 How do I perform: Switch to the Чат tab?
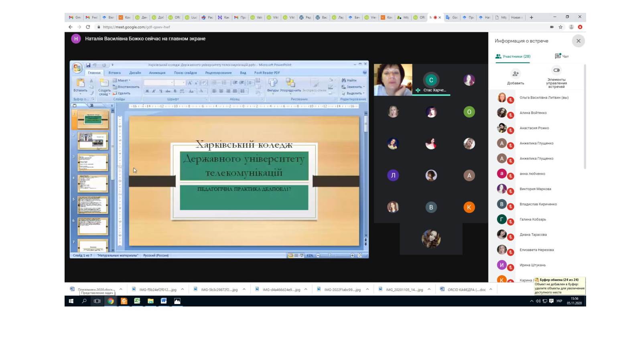click(562, 56)
